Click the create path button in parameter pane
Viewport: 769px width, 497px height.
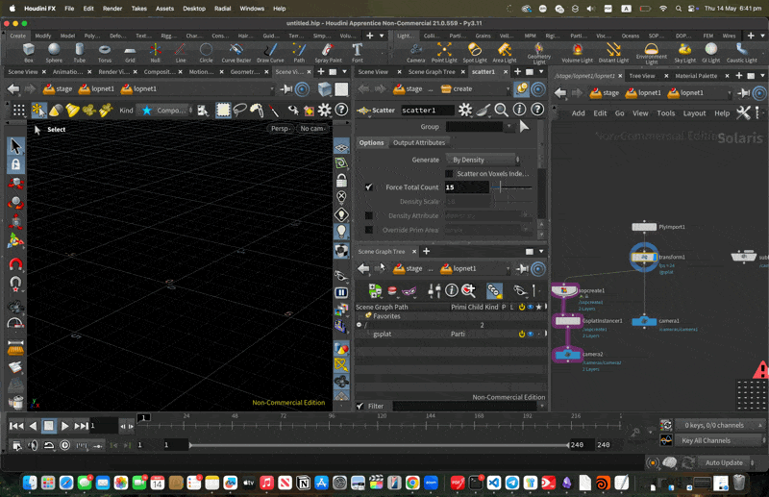(456, 88)
